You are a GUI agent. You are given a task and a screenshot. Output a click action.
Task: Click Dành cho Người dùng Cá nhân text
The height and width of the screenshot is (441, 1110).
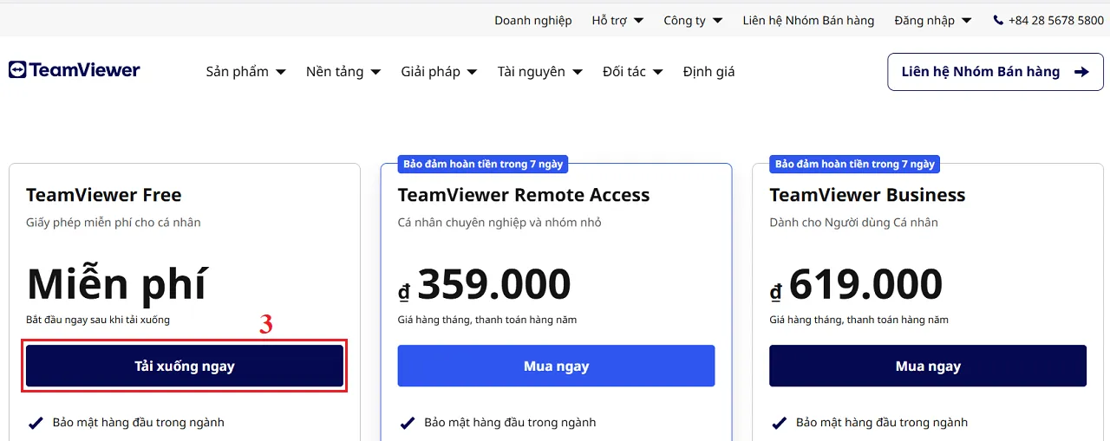[854, 223]
